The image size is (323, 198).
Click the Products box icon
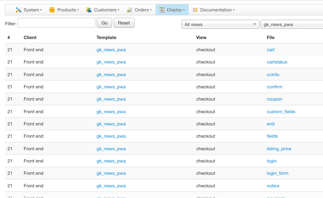click(x=52, y=10)
